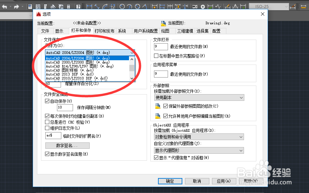Expand the Redo history dropdown arrow
The height and width of the screenshot is (193, 309).
coord(22,7)
